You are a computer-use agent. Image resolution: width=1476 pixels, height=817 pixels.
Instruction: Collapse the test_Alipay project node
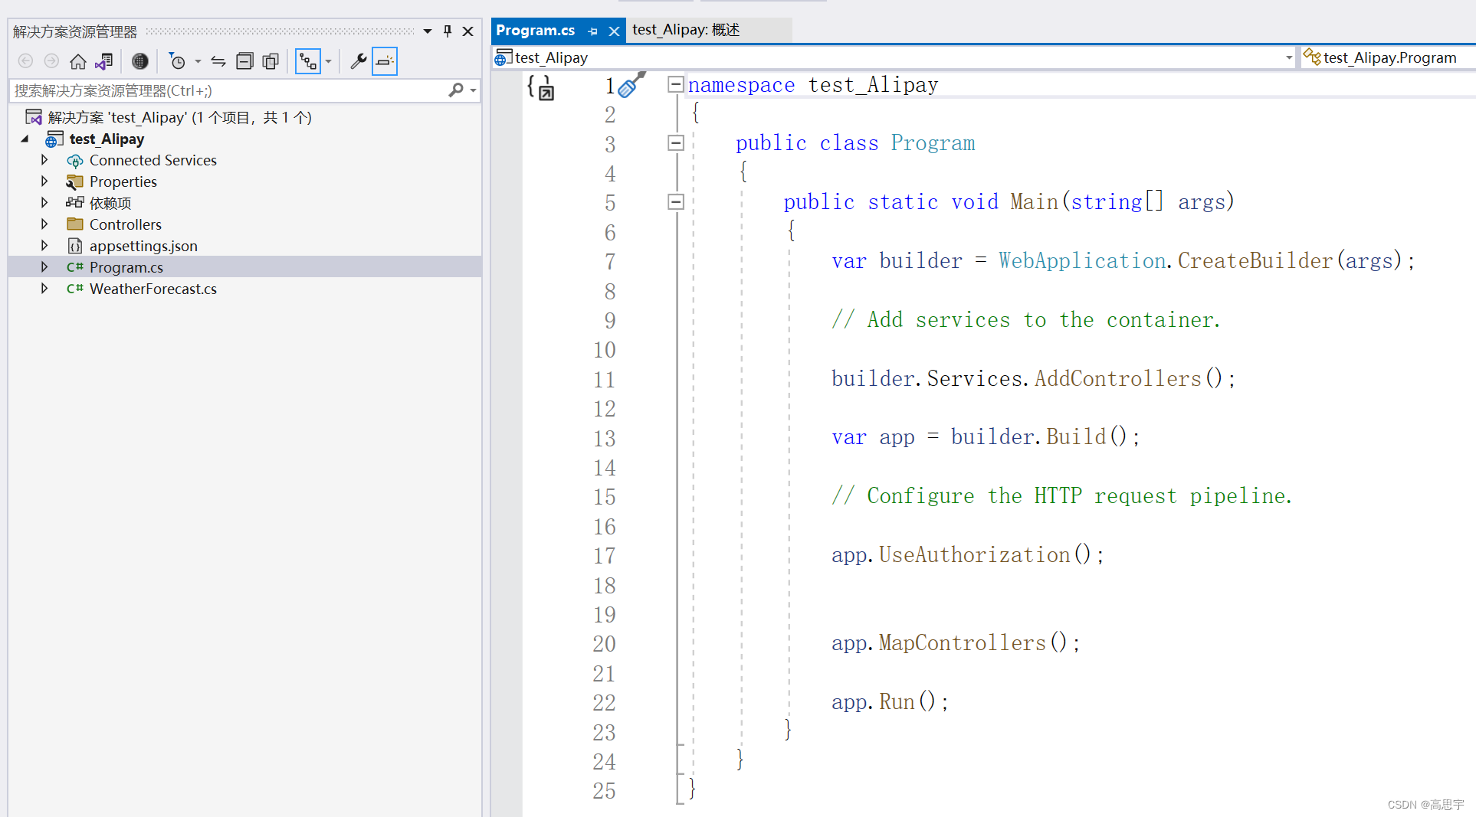25,139
